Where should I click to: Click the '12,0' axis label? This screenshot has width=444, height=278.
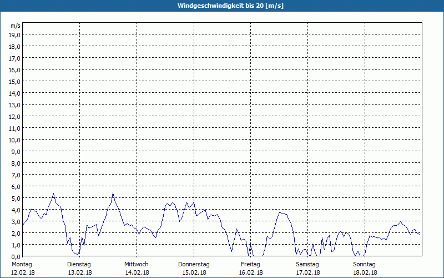[15, 117]
